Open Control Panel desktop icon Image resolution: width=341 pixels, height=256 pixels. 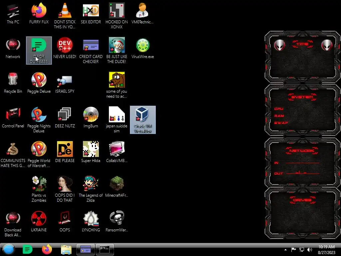tap(13, 117)
